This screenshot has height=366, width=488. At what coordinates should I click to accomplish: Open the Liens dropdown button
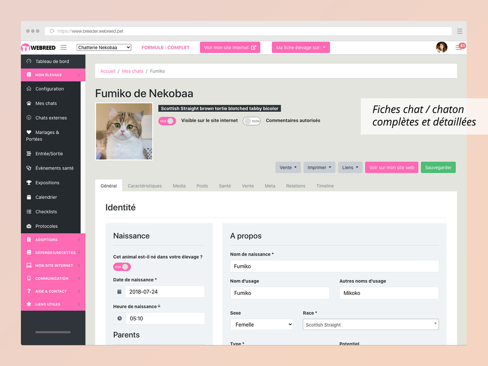coord(350,167)
